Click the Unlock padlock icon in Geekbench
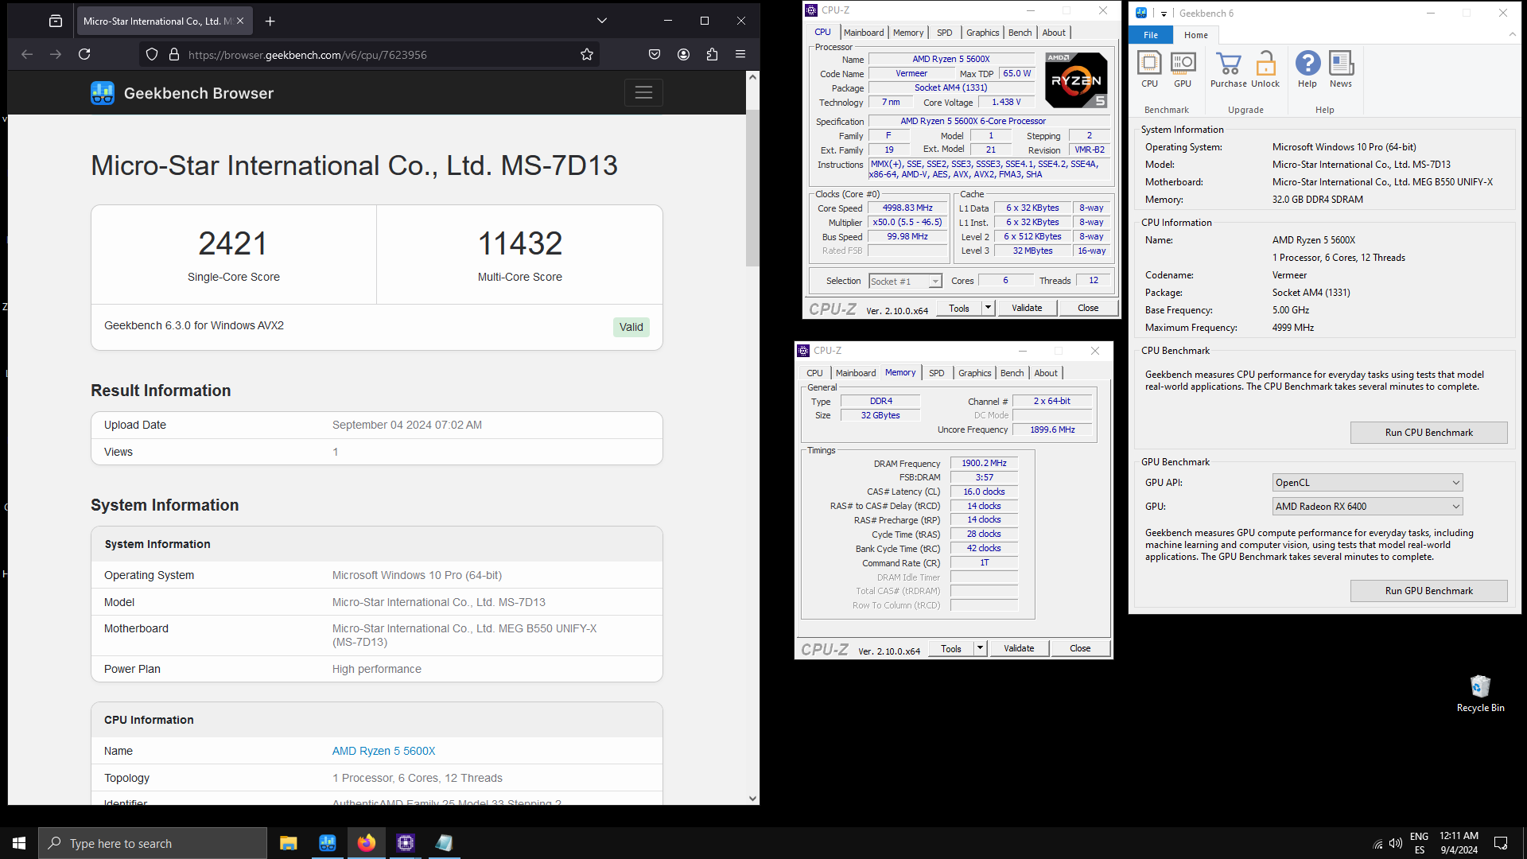Viewport: 1527px width, 859px height. pyautogui.click(x=1265, y=69)
